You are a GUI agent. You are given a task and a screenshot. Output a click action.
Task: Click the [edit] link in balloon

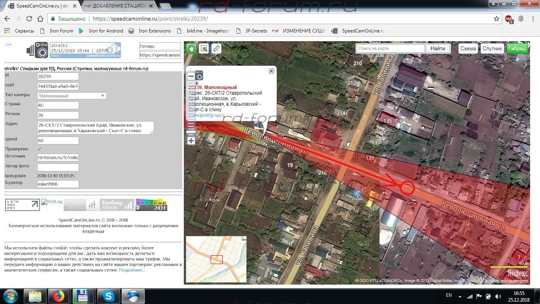206,115
